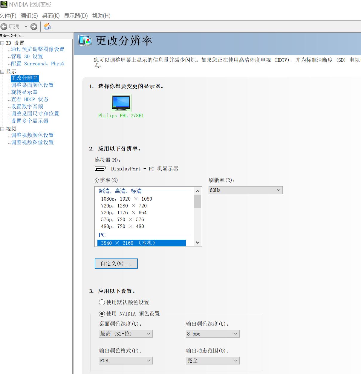This screenshot has width=361, height=374.
Task: Collapse the 3D 设置 tree section
Action: click(x=2, y=43)
